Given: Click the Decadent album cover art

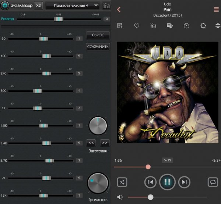Looking at the screenshot, I should click(168, 92).
